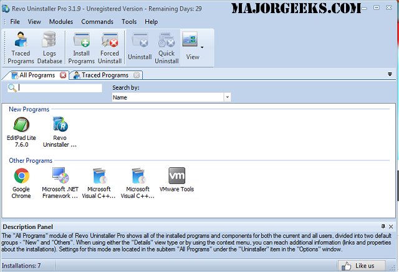Viewport: 399px width, 272px height.
Task: Close the Description Panel
Action: click(x=391, y=226)
